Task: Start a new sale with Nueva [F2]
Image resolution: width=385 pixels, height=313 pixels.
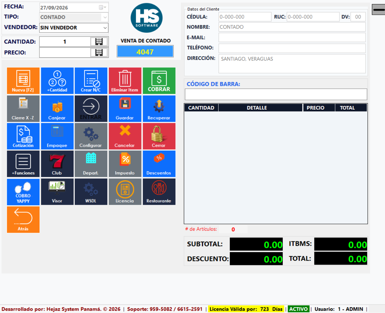Action: 23,81
